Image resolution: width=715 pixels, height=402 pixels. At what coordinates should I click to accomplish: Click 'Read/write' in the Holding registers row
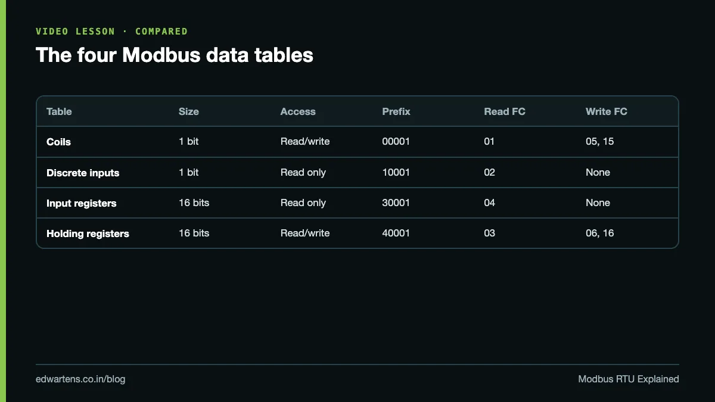pos(305,233)
